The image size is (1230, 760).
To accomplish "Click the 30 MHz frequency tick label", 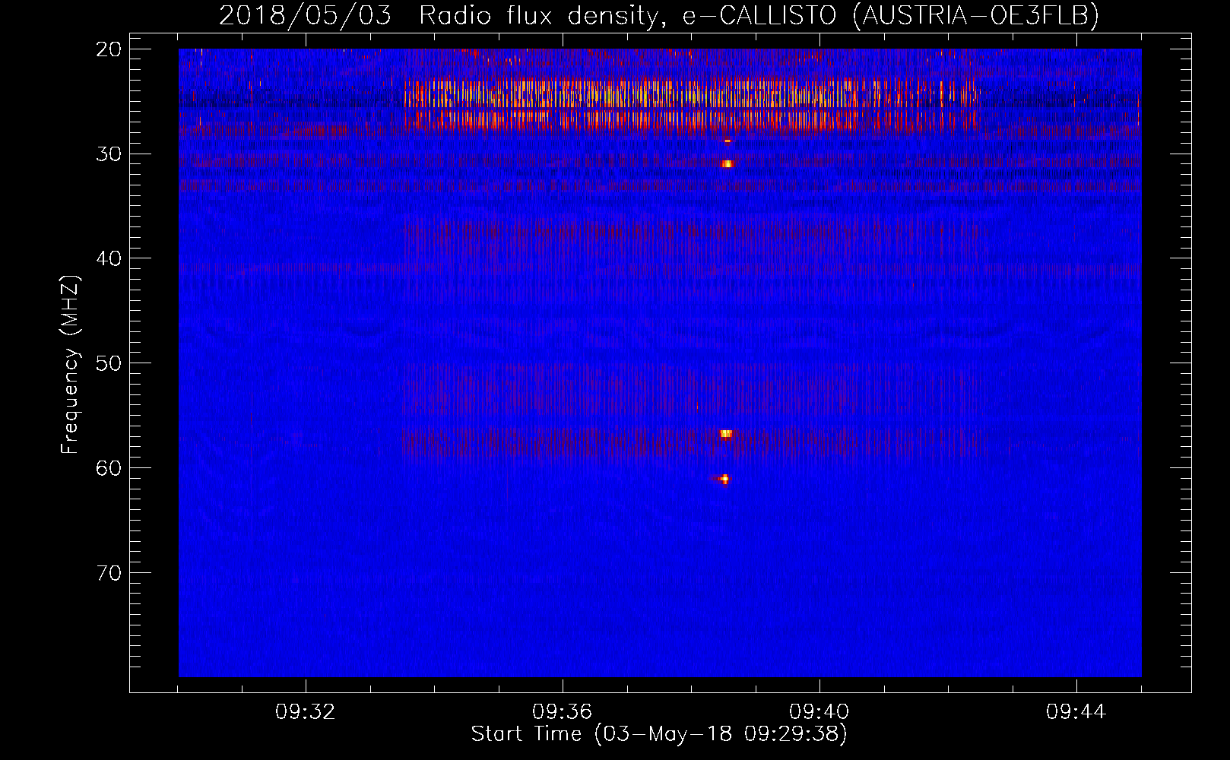I will click(109, 154).
